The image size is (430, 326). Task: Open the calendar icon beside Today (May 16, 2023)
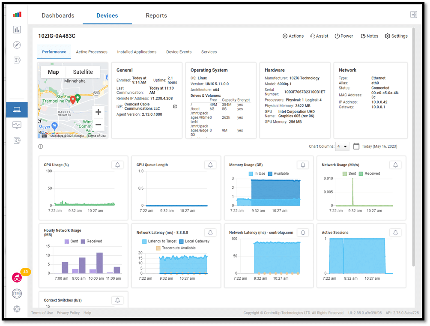[356, 146]
